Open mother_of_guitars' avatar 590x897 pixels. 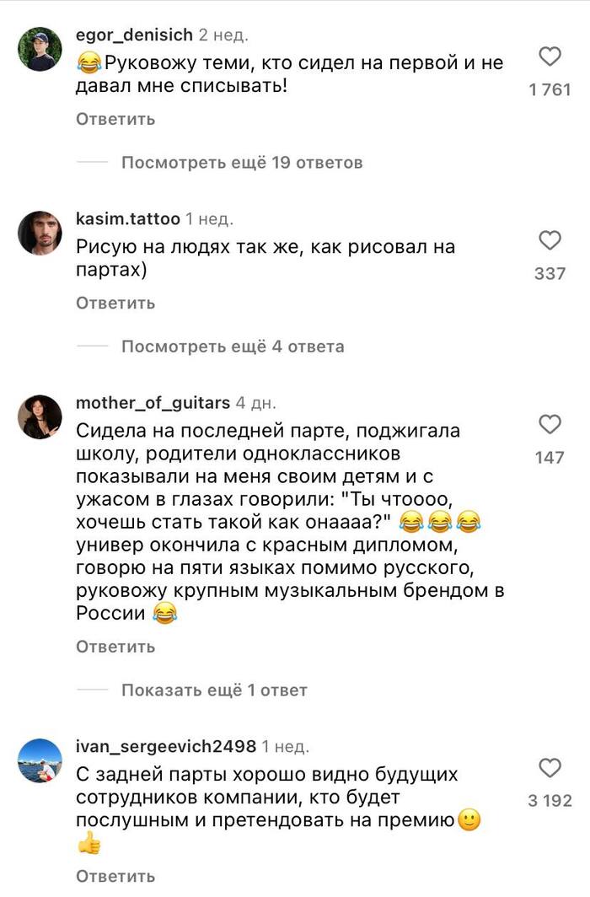tap(40, 416)
